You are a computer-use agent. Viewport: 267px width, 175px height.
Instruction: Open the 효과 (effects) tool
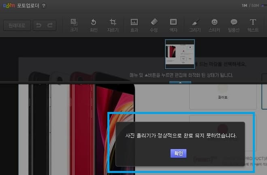coord(134,25)
